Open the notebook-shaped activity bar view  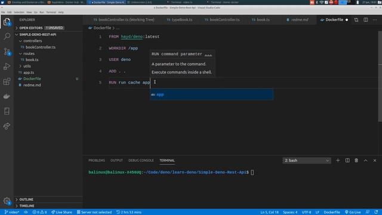click(7, 111)
